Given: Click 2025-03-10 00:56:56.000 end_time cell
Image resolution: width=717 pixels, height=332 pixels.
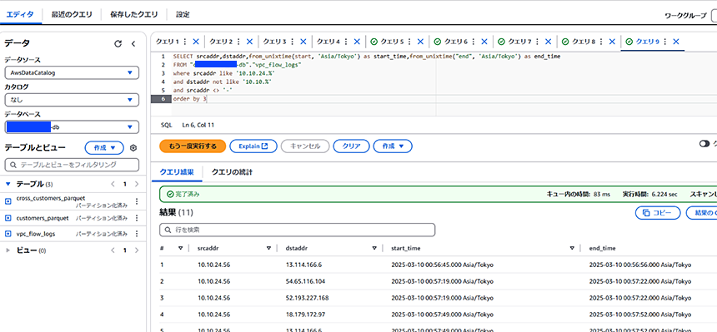Looking at the screenshot, I should [x=640, y=265].
